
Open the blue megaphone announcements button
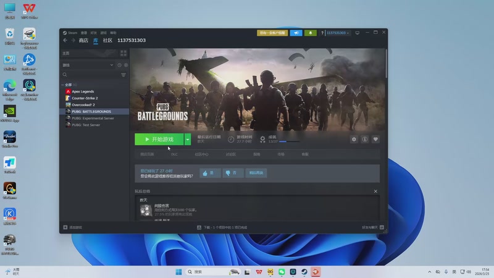(x=296, y=33)
